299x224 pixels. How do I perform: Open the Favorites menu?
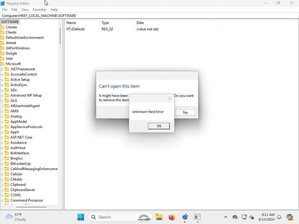click(39, 10)
